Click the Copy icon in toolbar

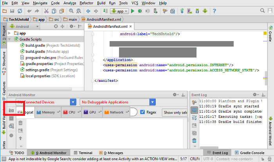pos(54,11)
